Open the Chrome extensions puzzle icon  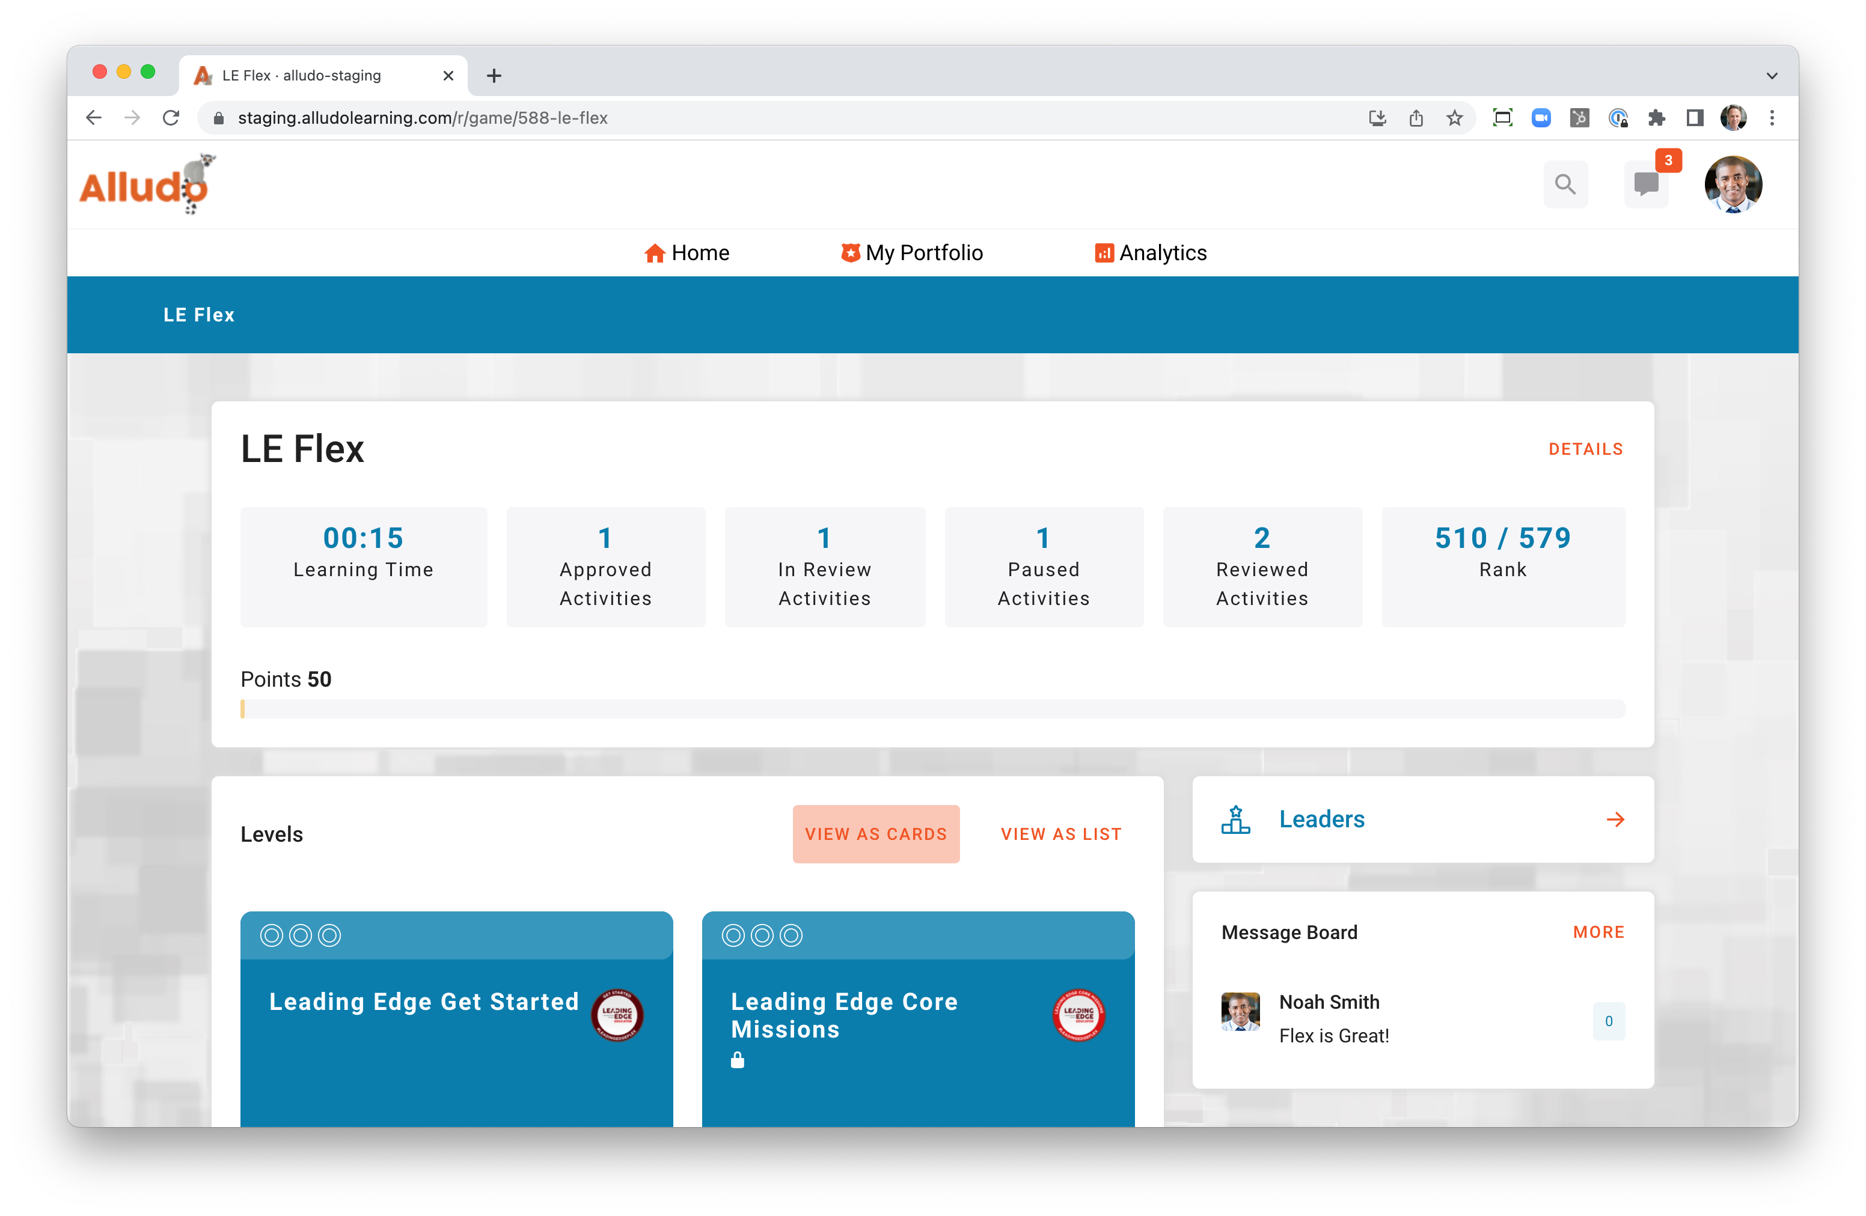coord(1656,118)
